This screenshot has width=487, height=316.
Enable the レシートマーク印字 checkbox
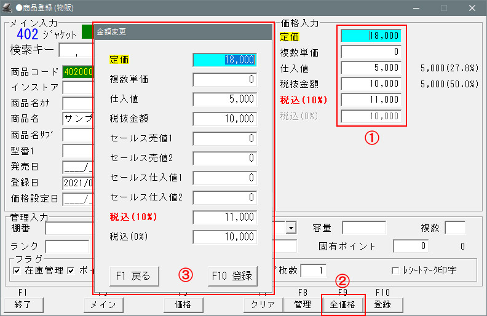click(396, 271)
